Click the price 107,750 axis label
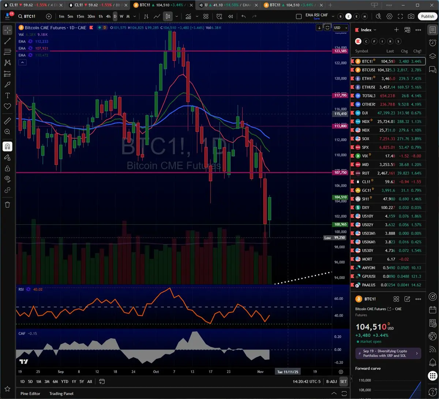Viewport: 439px width, 399px height. (x=341, y=172)
